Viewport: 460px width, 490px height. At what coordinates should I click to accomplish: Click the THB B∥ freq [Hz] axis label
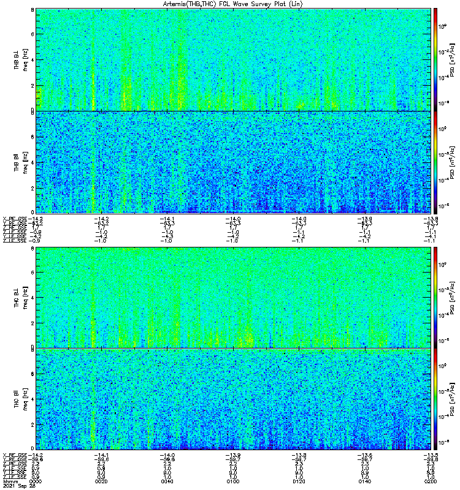(25, 162)
